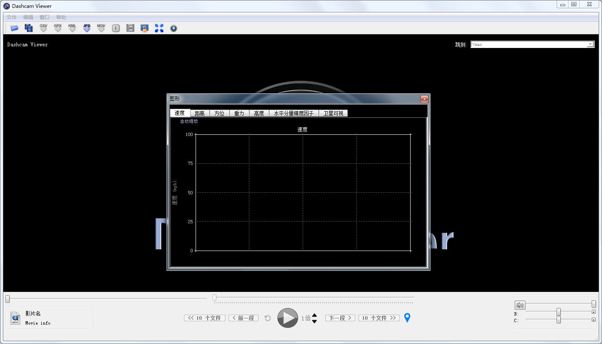Close the 图形 graph window
The width and height of the screenshot is (602, 344).
coord(424,99)
